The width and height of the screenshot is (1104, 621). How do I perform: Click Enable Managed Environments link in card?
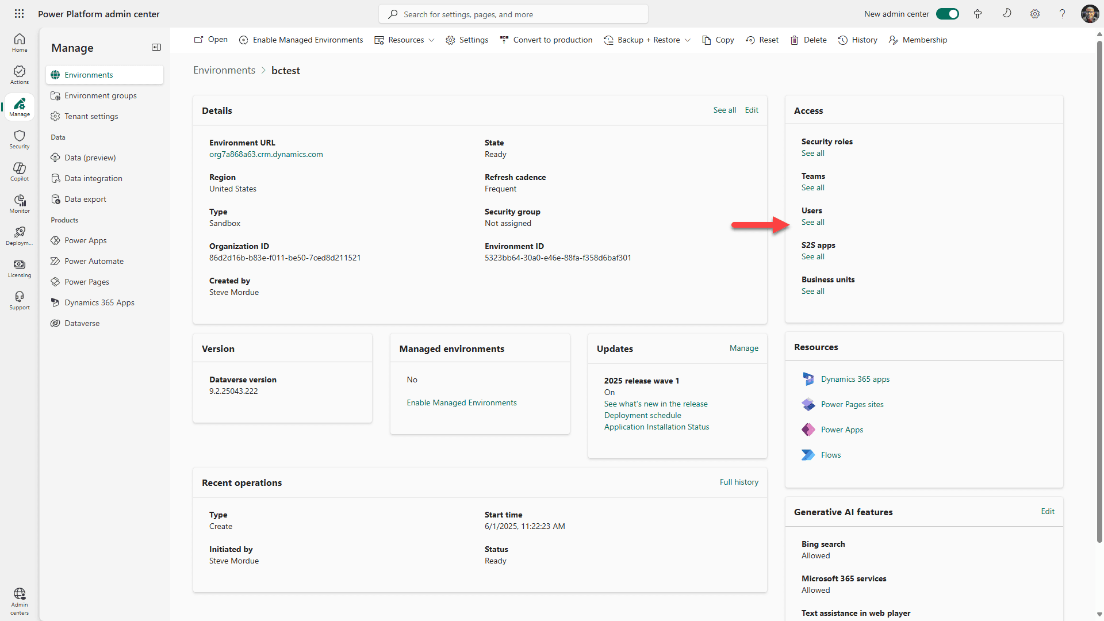tap(461, 402)
